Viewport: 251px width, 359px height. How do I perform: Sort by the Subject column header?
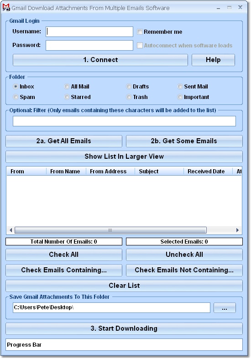pos(159,172)
